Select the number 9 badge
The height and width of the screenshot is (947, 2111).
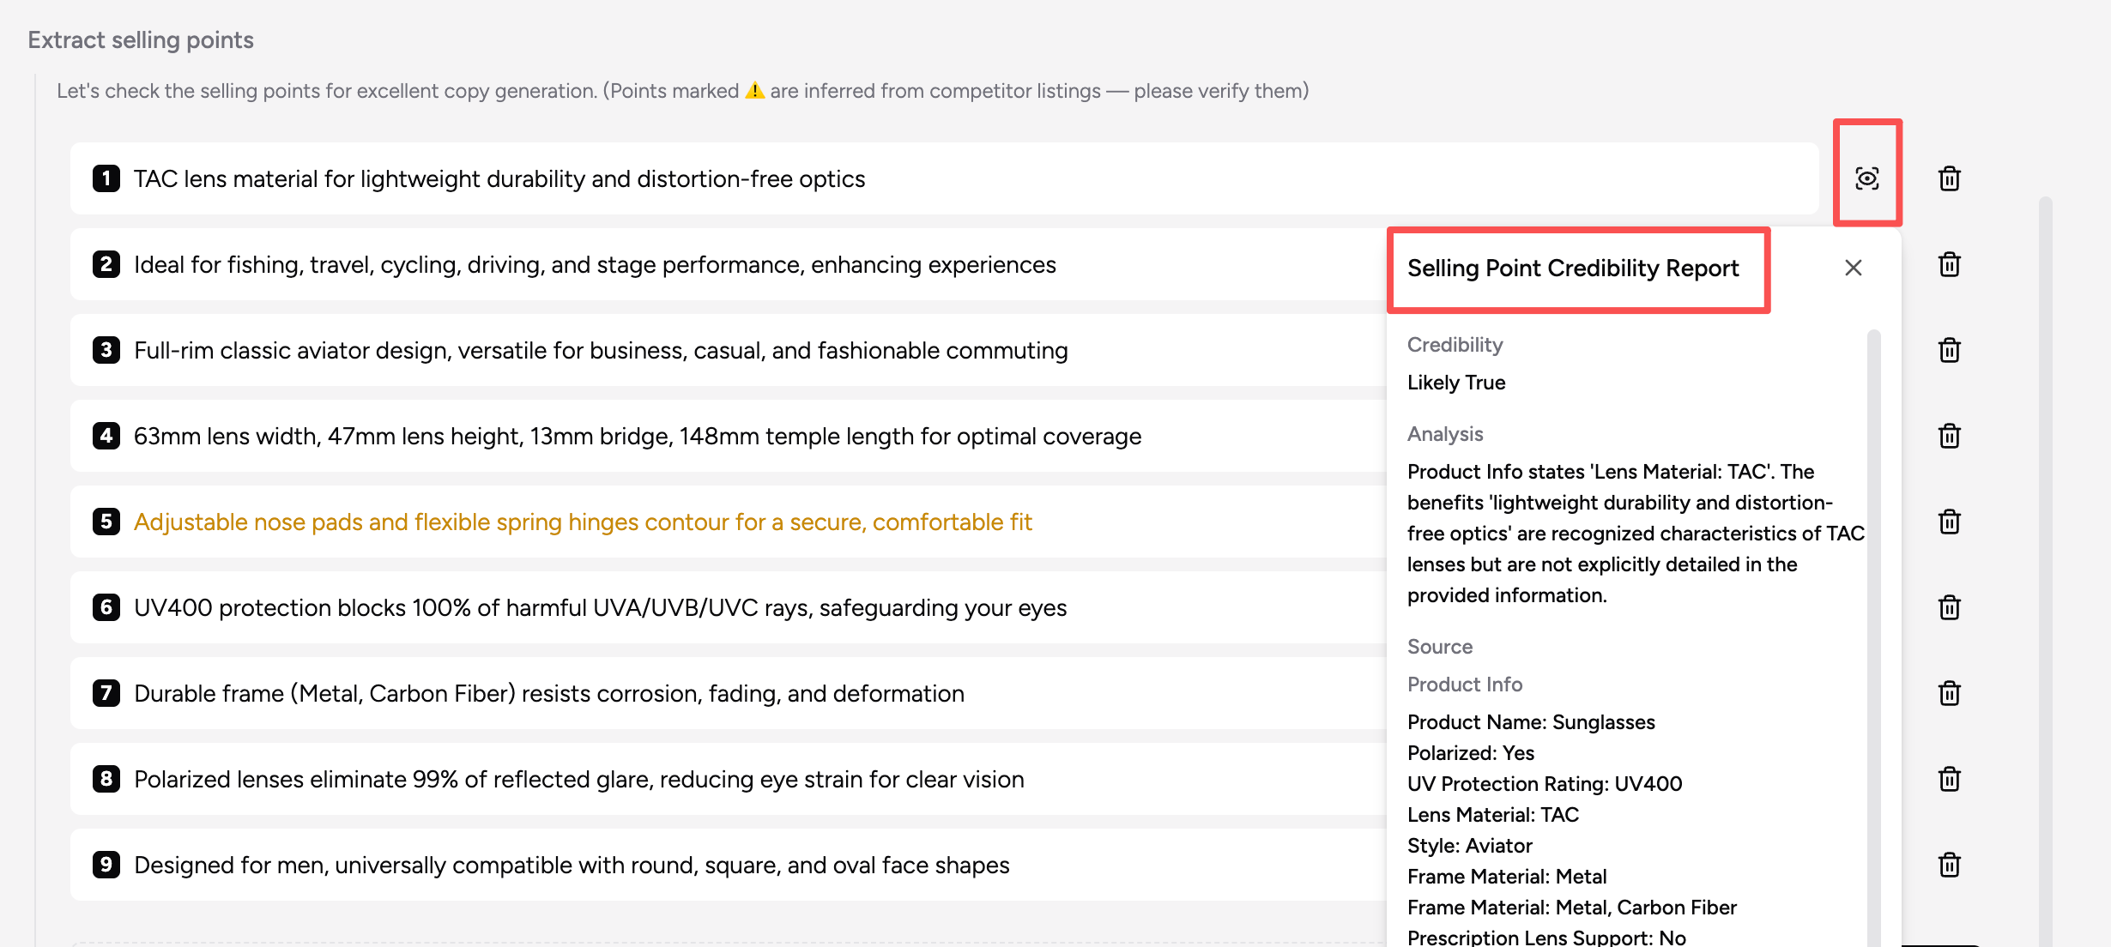point(106,864)
